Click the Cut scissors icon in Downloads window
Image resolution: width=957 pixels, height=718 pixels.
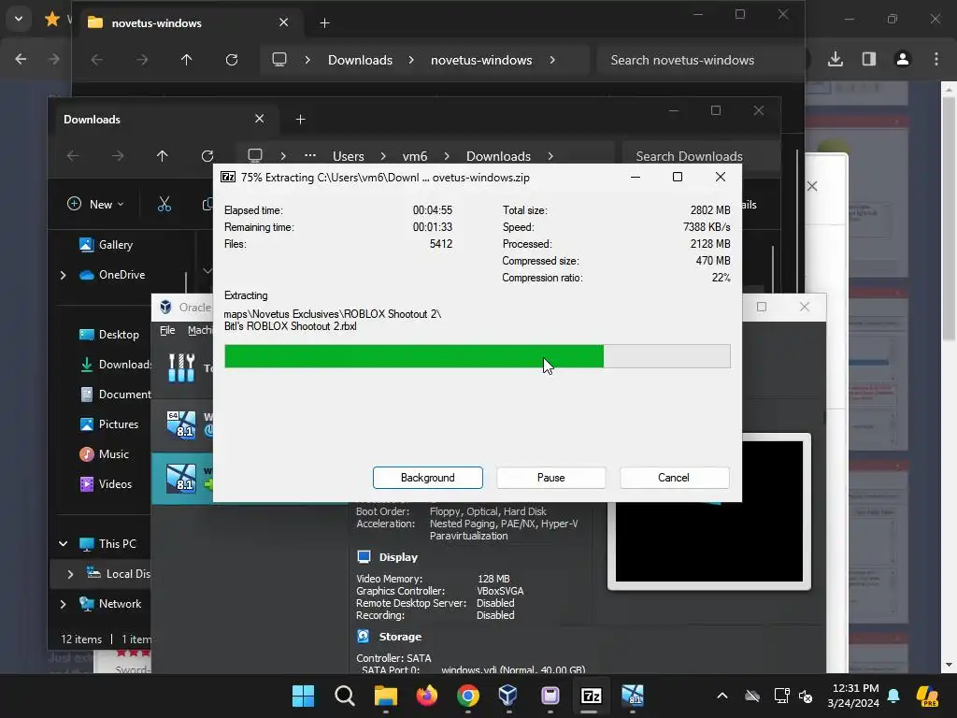coord(164,205)
